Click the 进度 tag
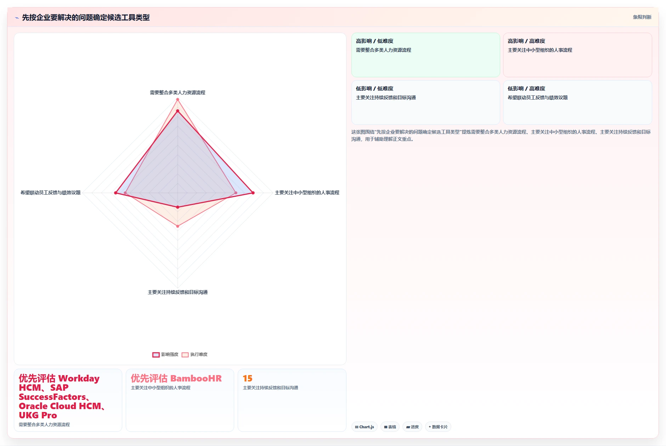This screenshot has height=446, width=666. tap(412, 427)
